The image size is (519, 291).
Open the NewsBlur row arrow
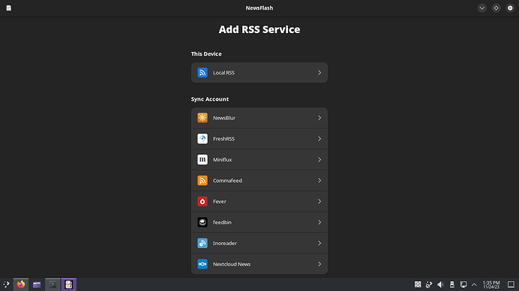click(x=320, y=118)
